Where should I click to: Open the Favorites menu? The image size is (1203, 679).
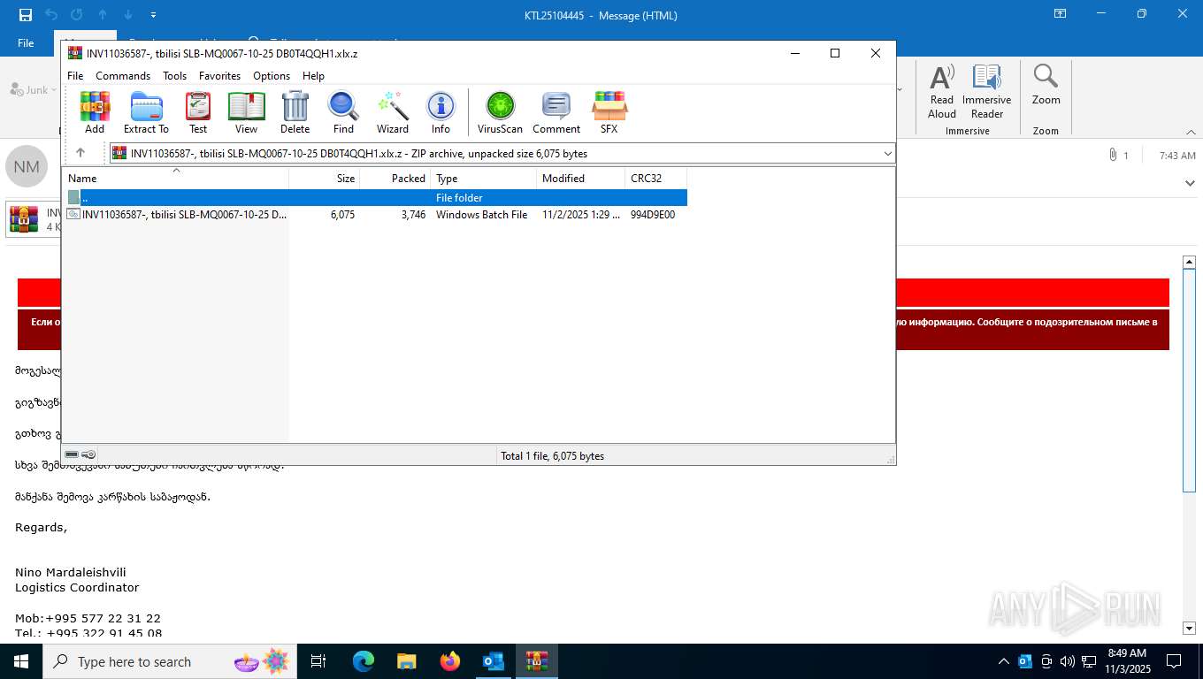219,76
